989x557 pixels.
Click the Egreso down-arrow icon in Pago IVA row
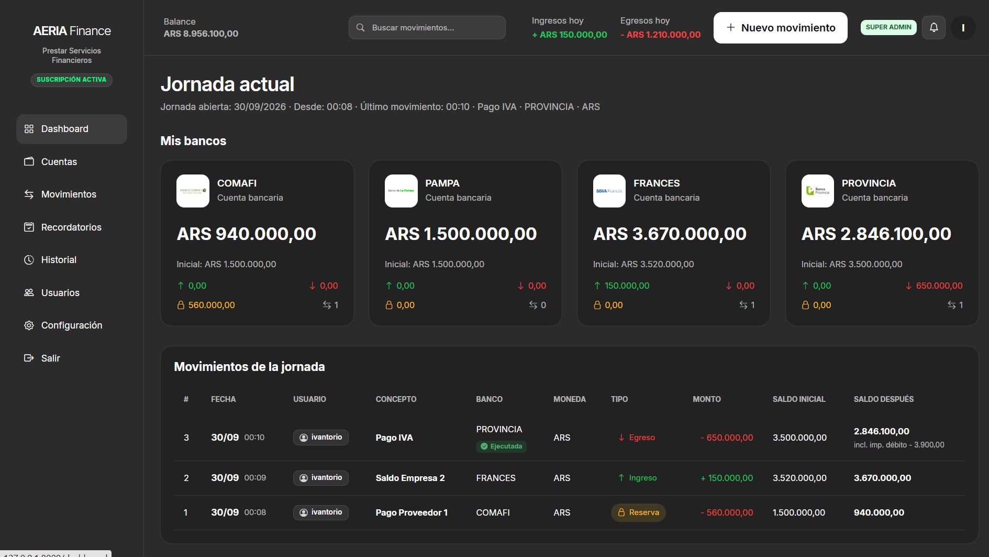[x=621, y=438]
